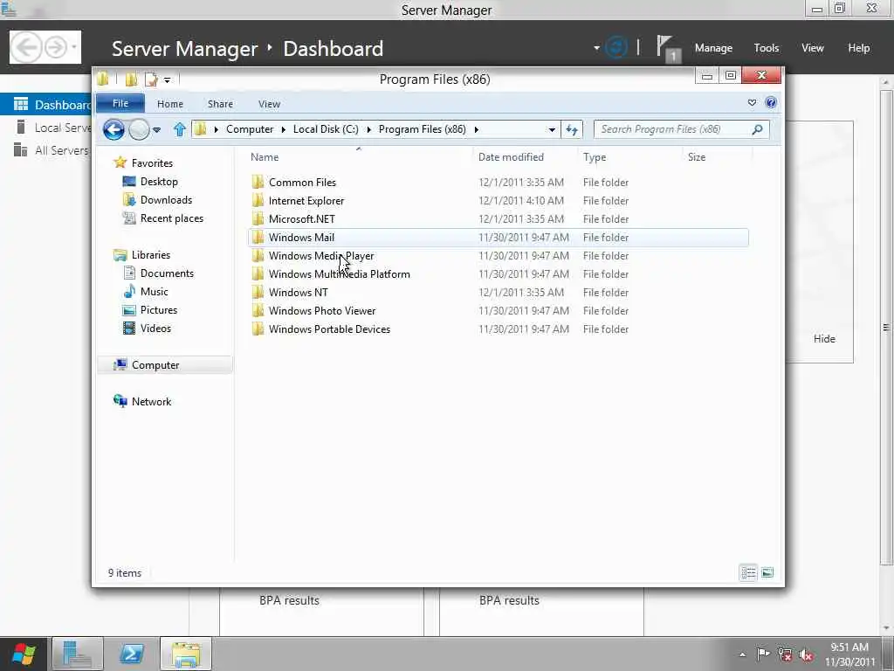
Task: Select Computer in navigation pane
Action: coord(165,365)
